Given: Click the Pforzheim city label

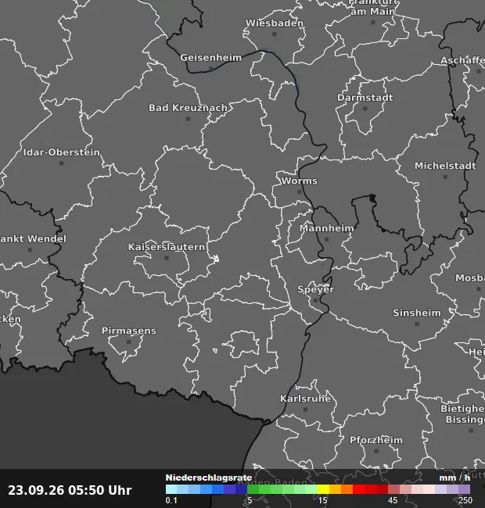Looking at the screenshot, I should pos(376,440).
